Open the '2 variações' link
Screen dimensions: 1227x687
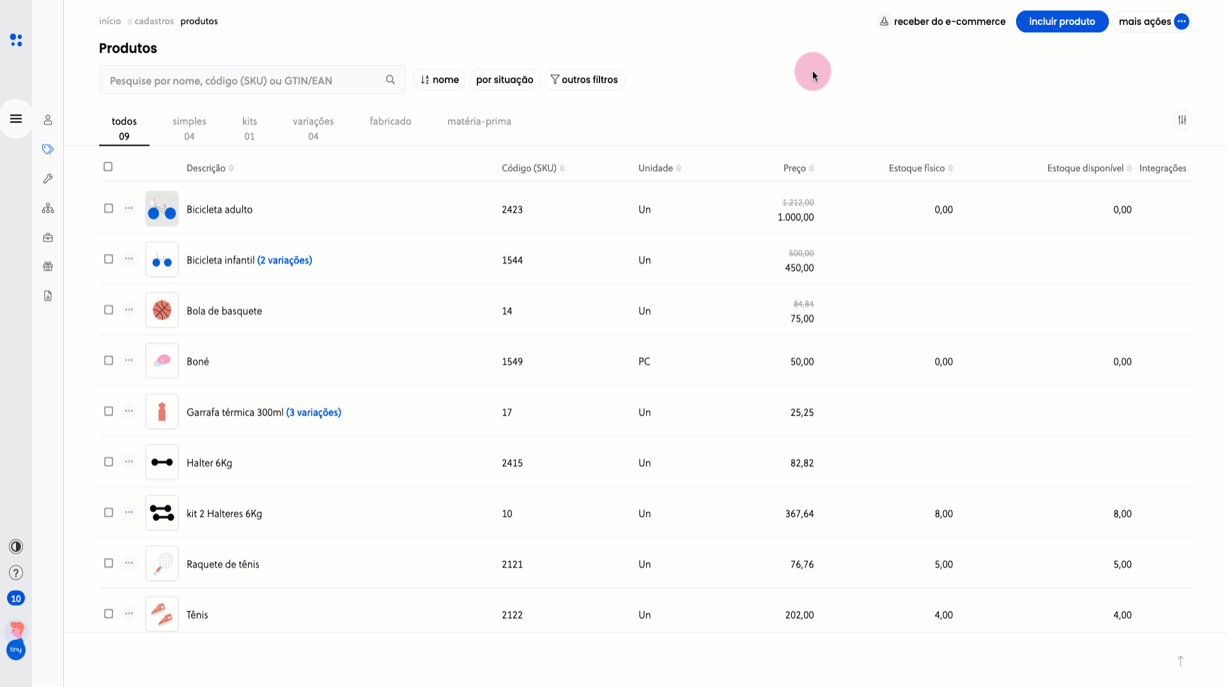[284, 260]
